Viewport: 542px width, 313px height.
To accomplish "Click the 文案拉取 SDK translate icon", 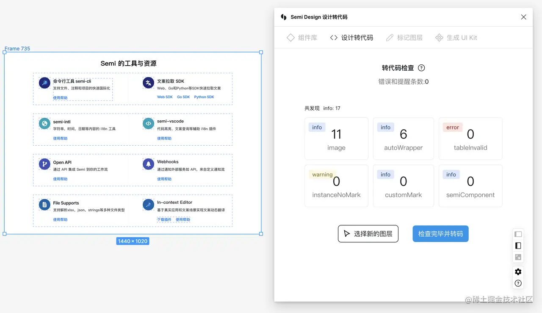I will pos(148,83).
